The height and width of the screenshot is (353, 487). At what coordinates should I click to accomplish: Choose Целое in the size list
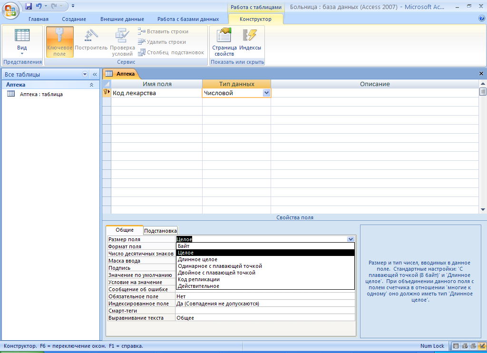265,253
